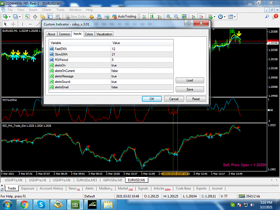Screen dimensions: 280x210
Task: Select the FastEMA value 12
Action: [x=142, y=49]
